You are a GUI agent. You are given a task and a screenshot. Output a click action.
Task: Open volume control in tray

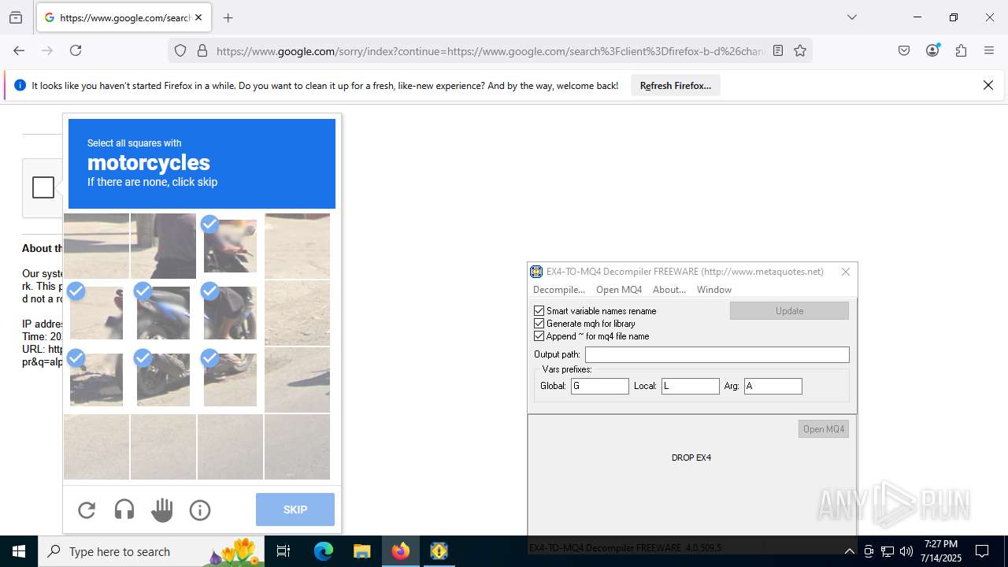click(x=906, y=551)
